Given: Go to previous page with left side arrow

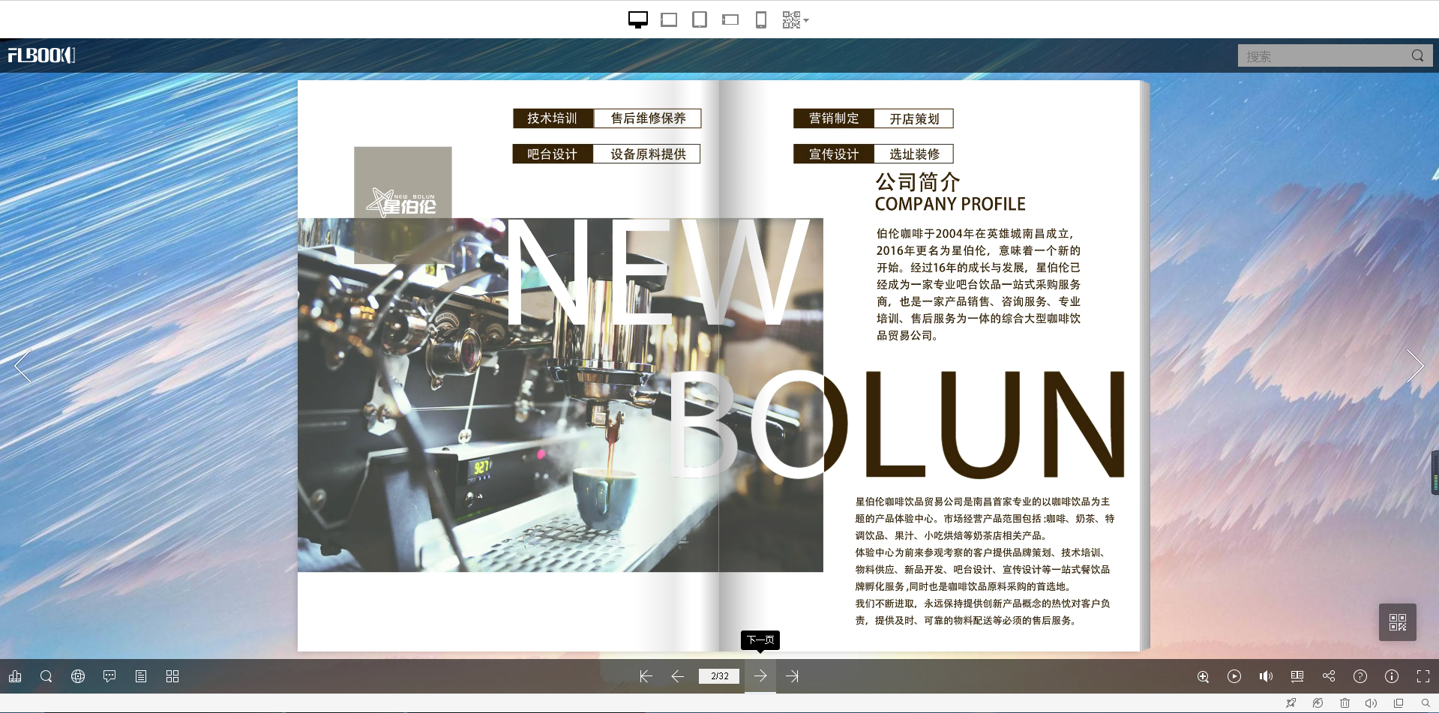Looking at the screenshot, I should click(23, 366).
